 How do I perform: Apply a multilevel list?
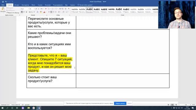pos(56,9)
